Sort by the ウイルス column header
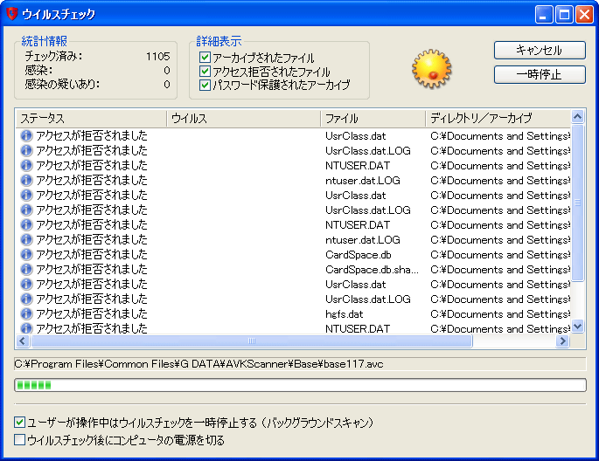 pyautogui.click(x=244, y=118)
